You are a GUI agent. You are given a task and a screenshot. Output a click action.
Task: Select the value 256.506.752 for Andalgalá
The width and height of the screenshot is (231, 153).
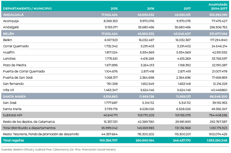click(219, 27)
